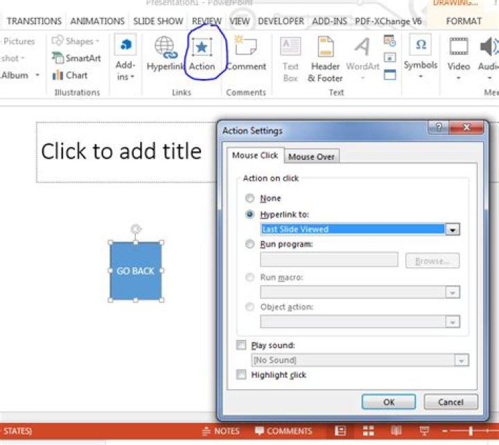Select the None radio button
This screenshot has width=499, height=445.
coord(249,198)
